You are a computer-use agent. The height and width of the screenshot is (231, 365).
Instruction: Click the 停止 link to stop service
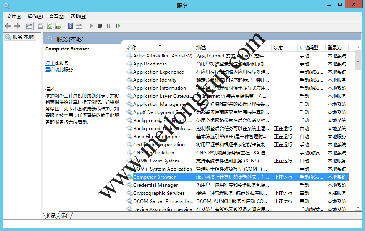point(50,63)
